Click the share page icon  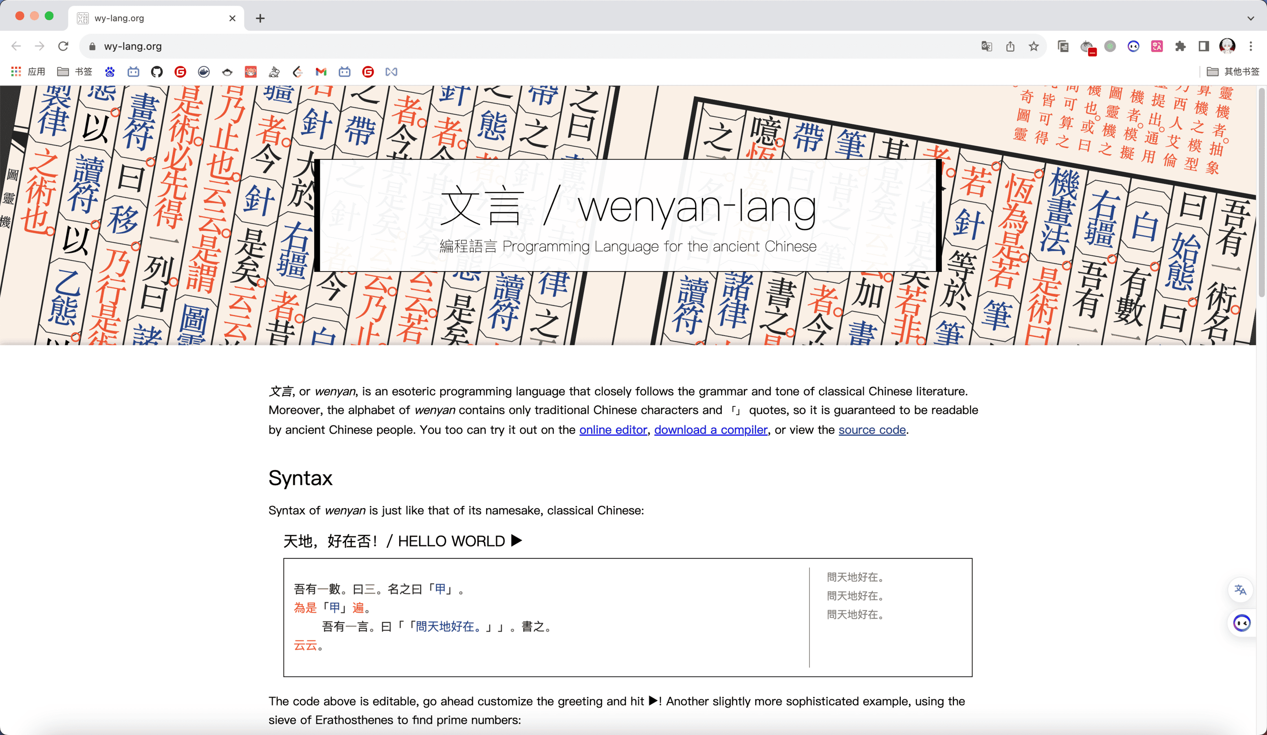1010,46
